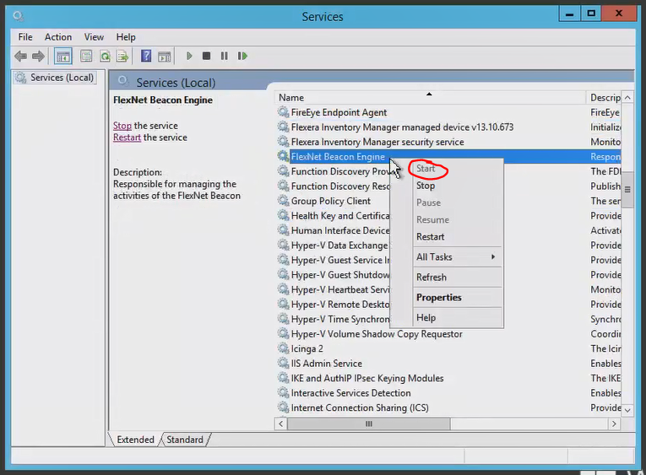Choose Refresh in the context menu
The image size is (646, 475).
[447, 277]
